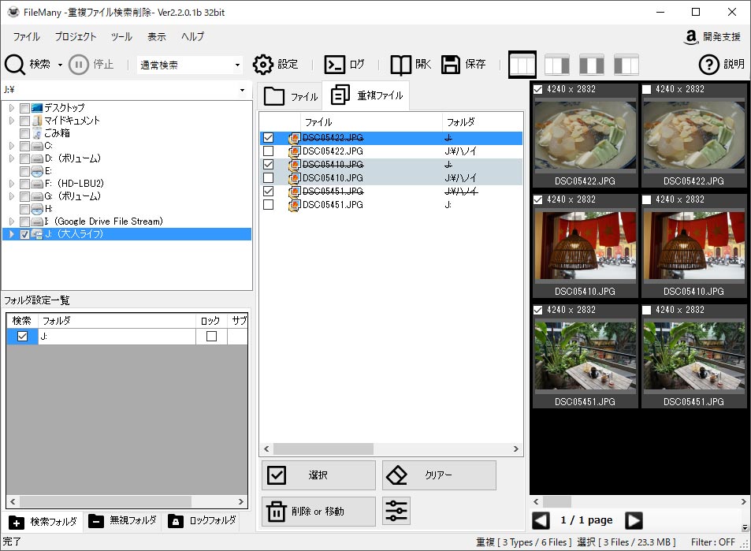Click the Amazon 開発支援 icon
This screenshot has height=551, width=751.
click(690, 37)
